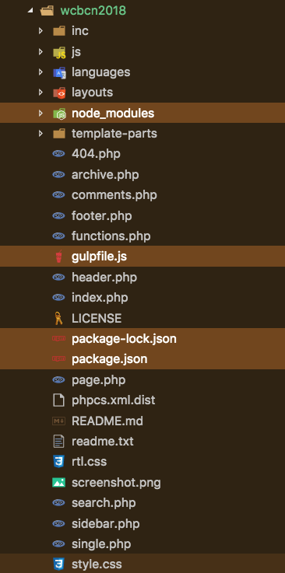The width and height of the screenshot is (285, 573).
Task: Expand the inc folder arrow
Action: click(x=40, y=30)
